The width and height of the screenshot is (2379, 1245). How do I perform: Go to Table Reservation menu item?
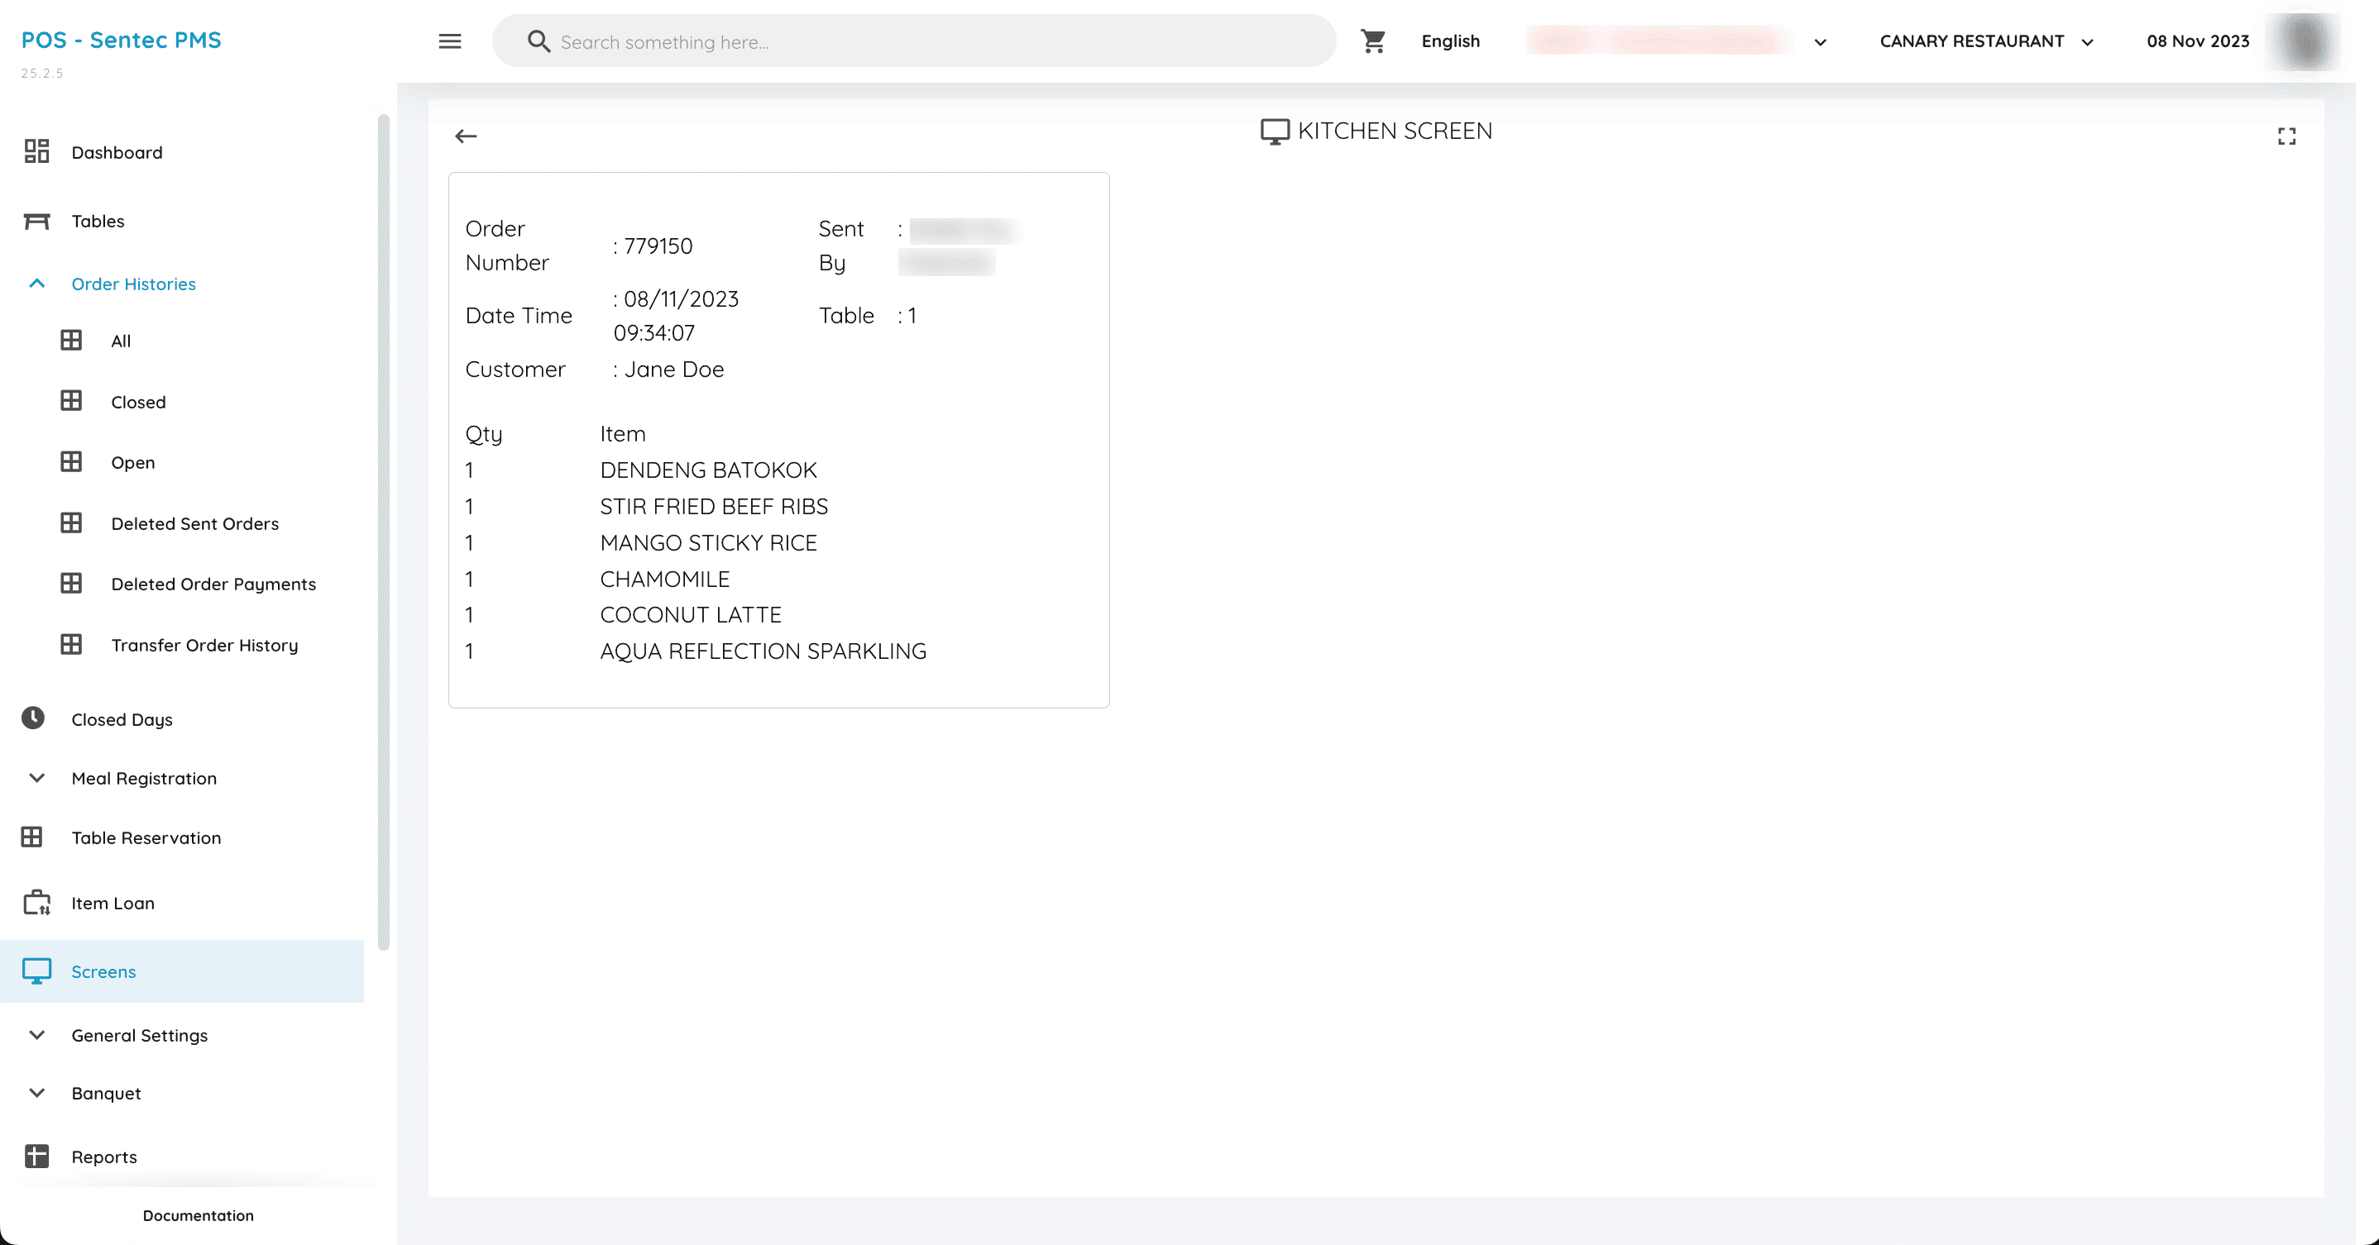point(146,838)
